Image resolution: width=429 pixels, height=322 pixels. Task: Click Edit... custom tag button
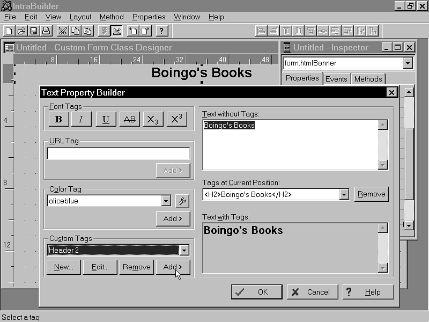[100, 267]
